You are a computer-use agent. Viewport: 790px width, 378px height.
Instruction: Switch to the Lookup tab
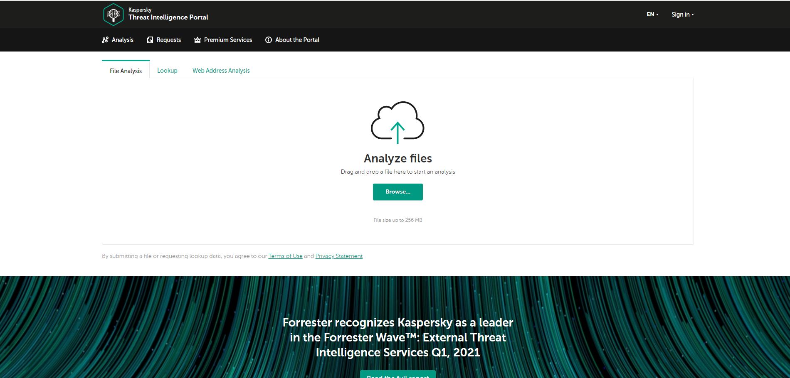(167, 71)
